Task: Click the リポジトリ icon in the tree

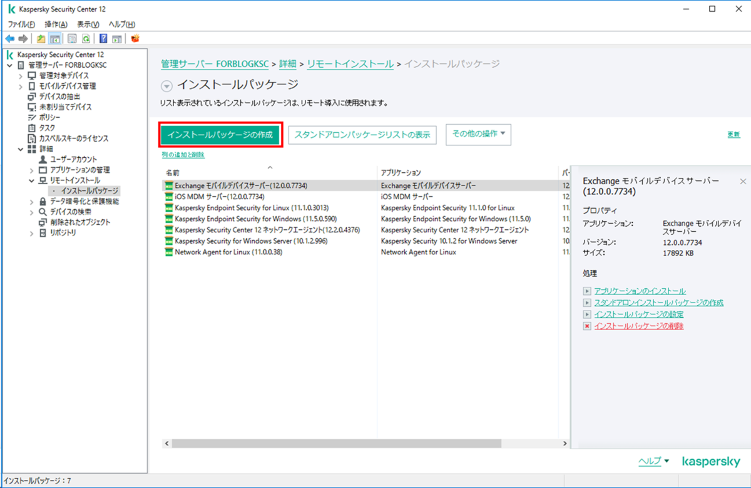Action: 43,233
